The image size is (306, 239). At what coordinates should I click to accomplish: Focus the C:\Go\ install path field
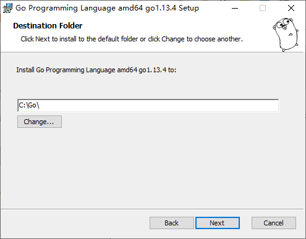click(x=148, y=106)
